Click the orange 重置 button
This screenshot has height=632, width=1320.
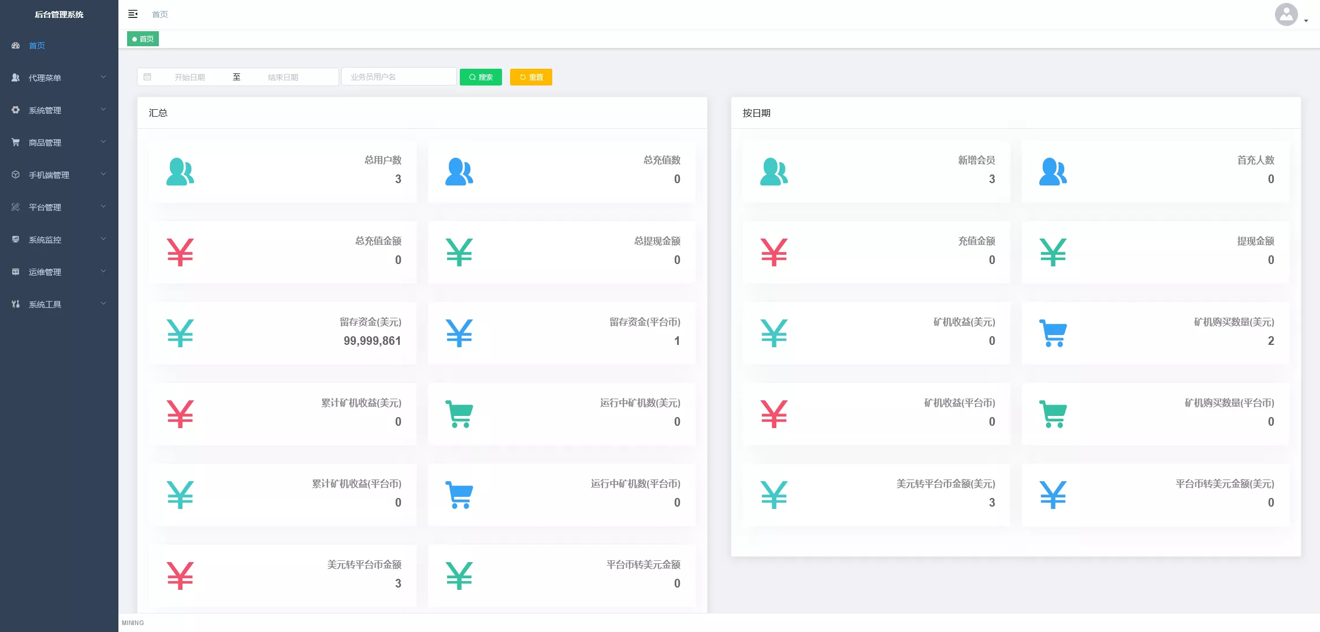pyautogui.click(x=531, y=77)
